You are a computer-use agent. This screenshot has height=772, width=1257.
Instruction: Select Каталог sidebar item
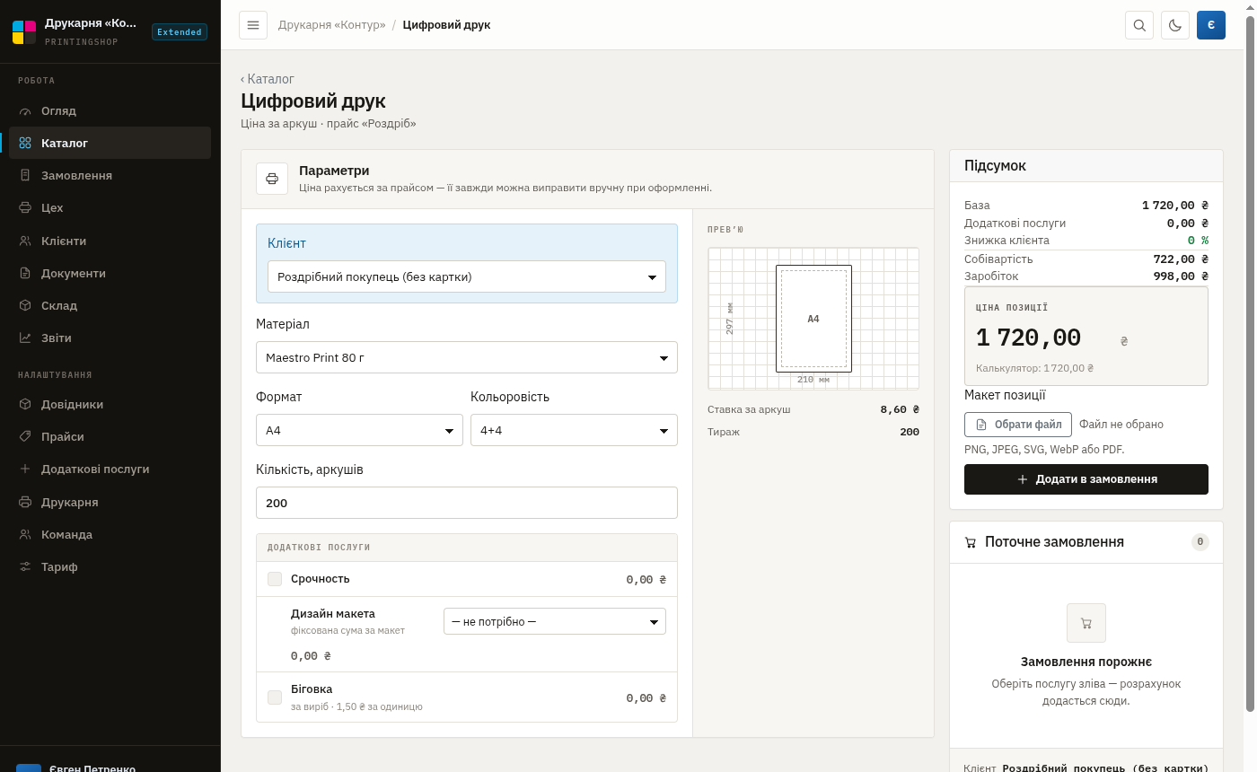pos(110,143)
